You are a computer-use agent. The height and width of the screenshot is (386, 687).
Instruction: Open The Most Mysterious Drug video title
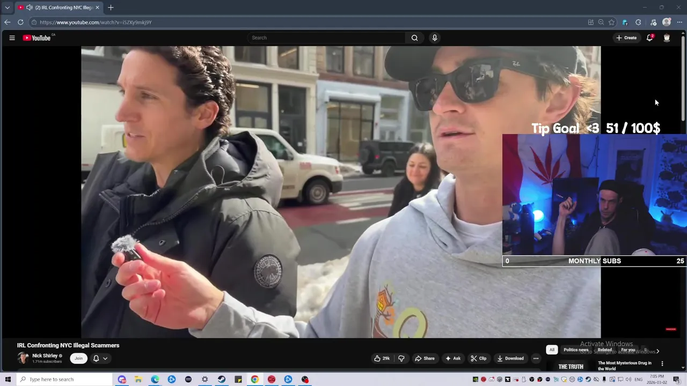tap(625, 366)
